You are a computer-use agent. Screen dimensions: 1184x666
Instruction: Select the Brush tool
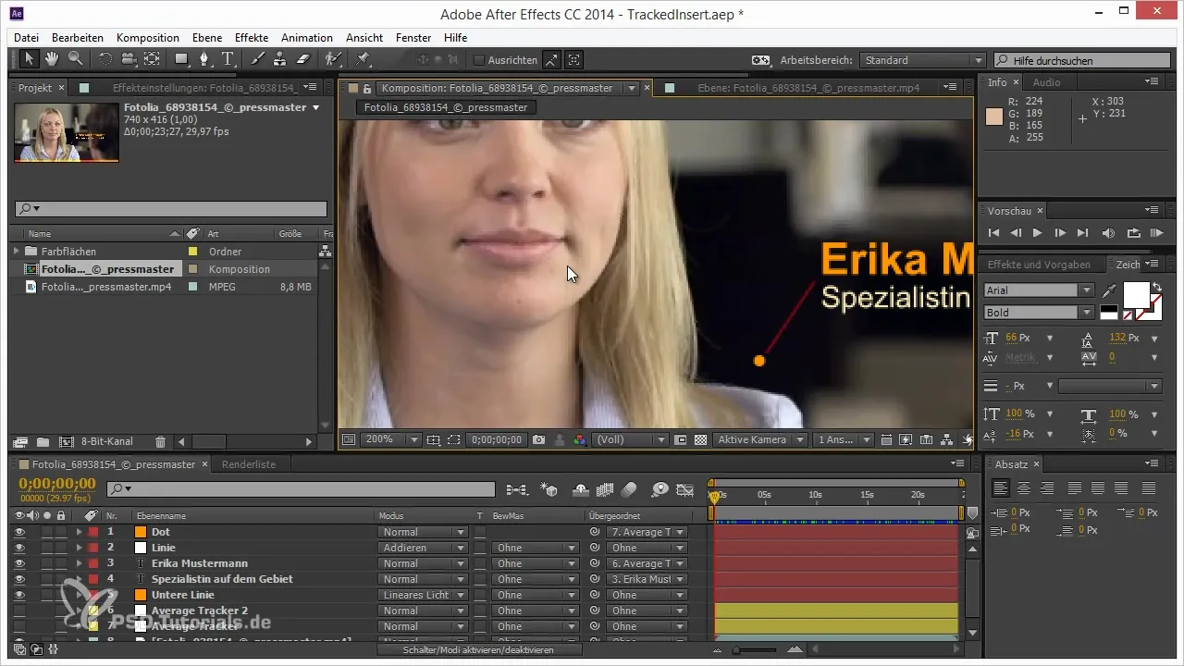[x=258, y=59]
